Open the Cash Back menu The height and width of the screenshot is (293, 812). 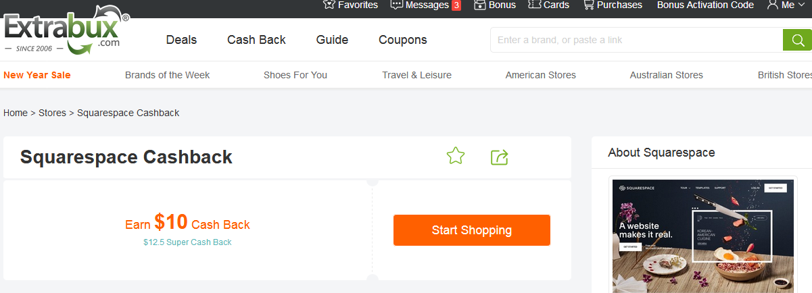click(x=256, y=40)
